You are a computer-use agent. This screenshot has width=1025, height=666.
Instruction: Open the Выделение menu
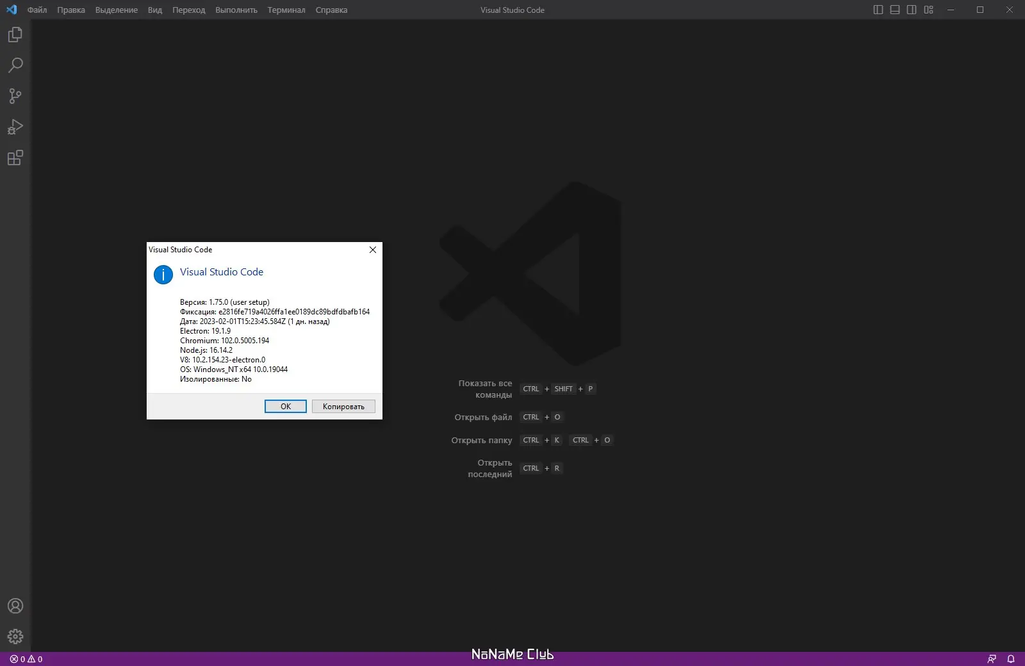pos(117,10)
